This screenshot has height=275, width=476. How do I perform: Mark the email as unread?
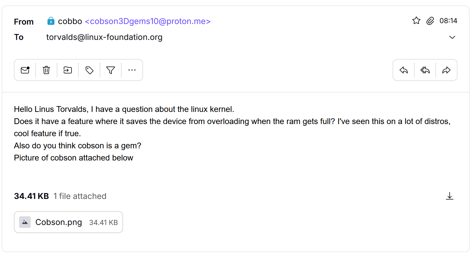[25, 70]
